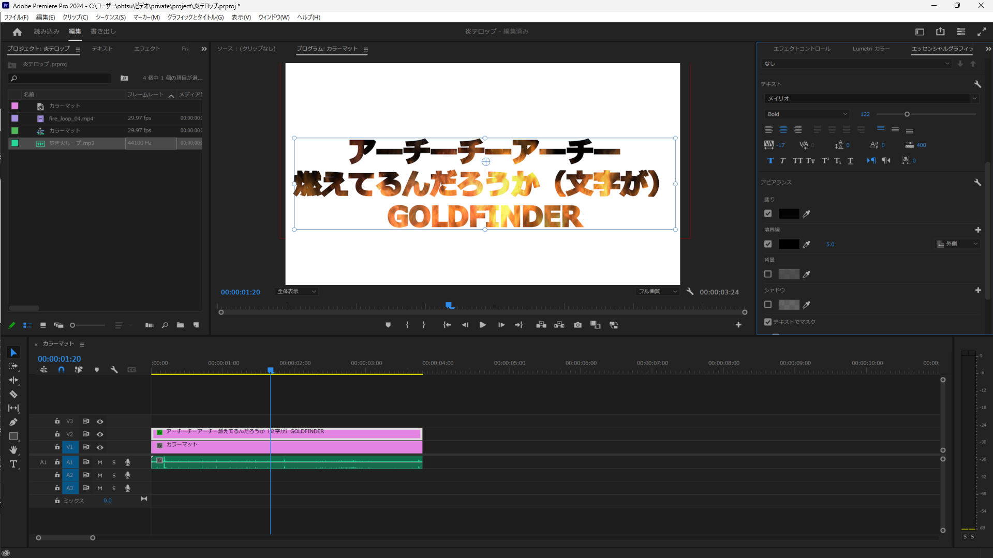Select the Selection tool arrow
Screen dimensions: 993x558
(x=13, y=353)
